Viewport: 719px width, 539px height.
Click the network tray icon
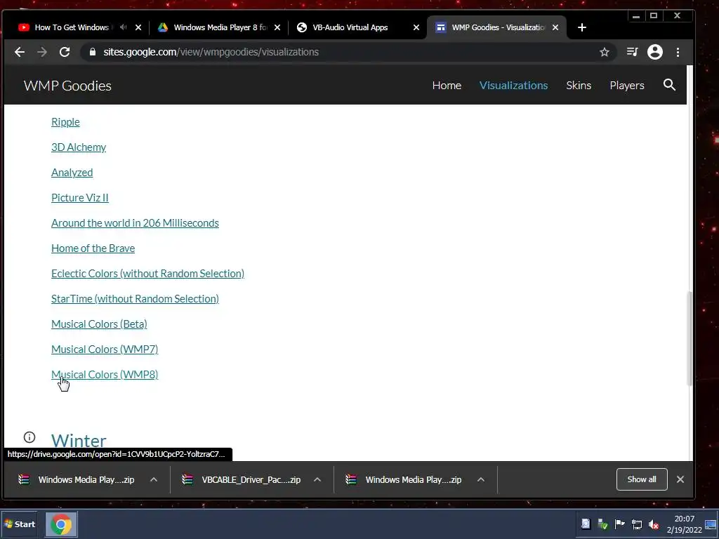pos(637,524)
